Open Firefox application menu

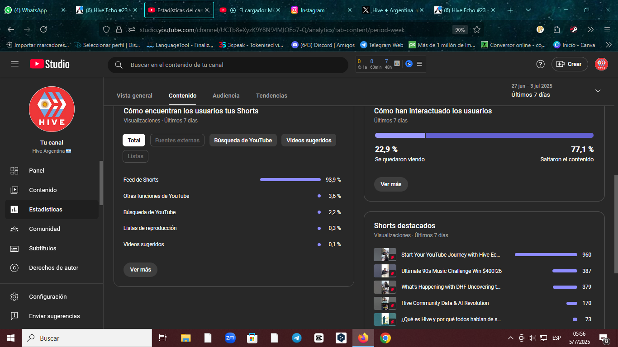[607, 29]
